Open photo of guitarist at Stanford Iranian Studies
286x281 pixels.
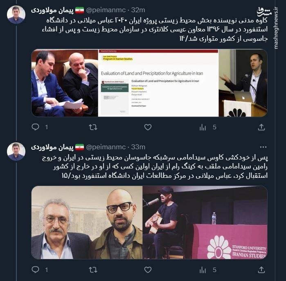coord(205,222)
